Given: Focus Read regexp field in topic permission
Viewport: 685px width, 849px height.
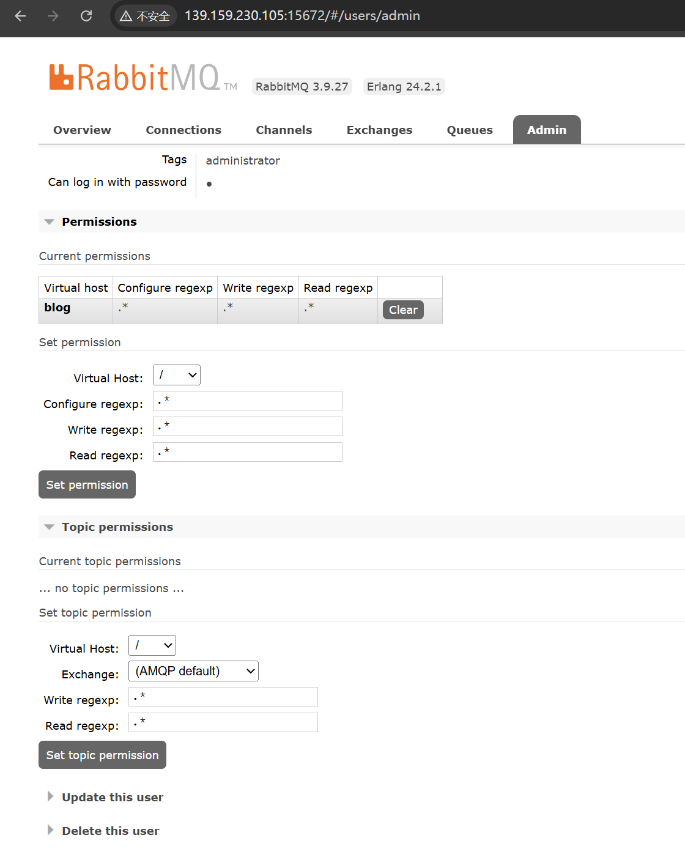Looking at the screenshot, I should click(x=223, y=722).
